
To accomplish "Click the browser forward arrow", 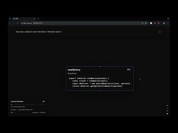I will pyautogui.click(x=14, y=23).
